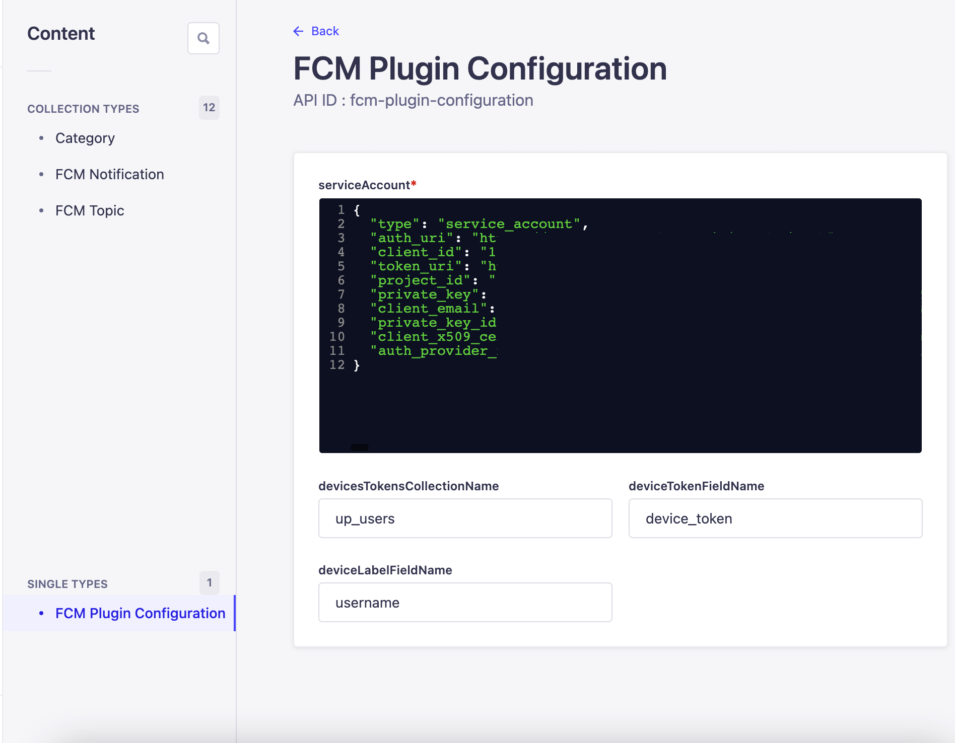Click the "client_id" line in editor
Screen dimensions: 955x743
[433, 252]
